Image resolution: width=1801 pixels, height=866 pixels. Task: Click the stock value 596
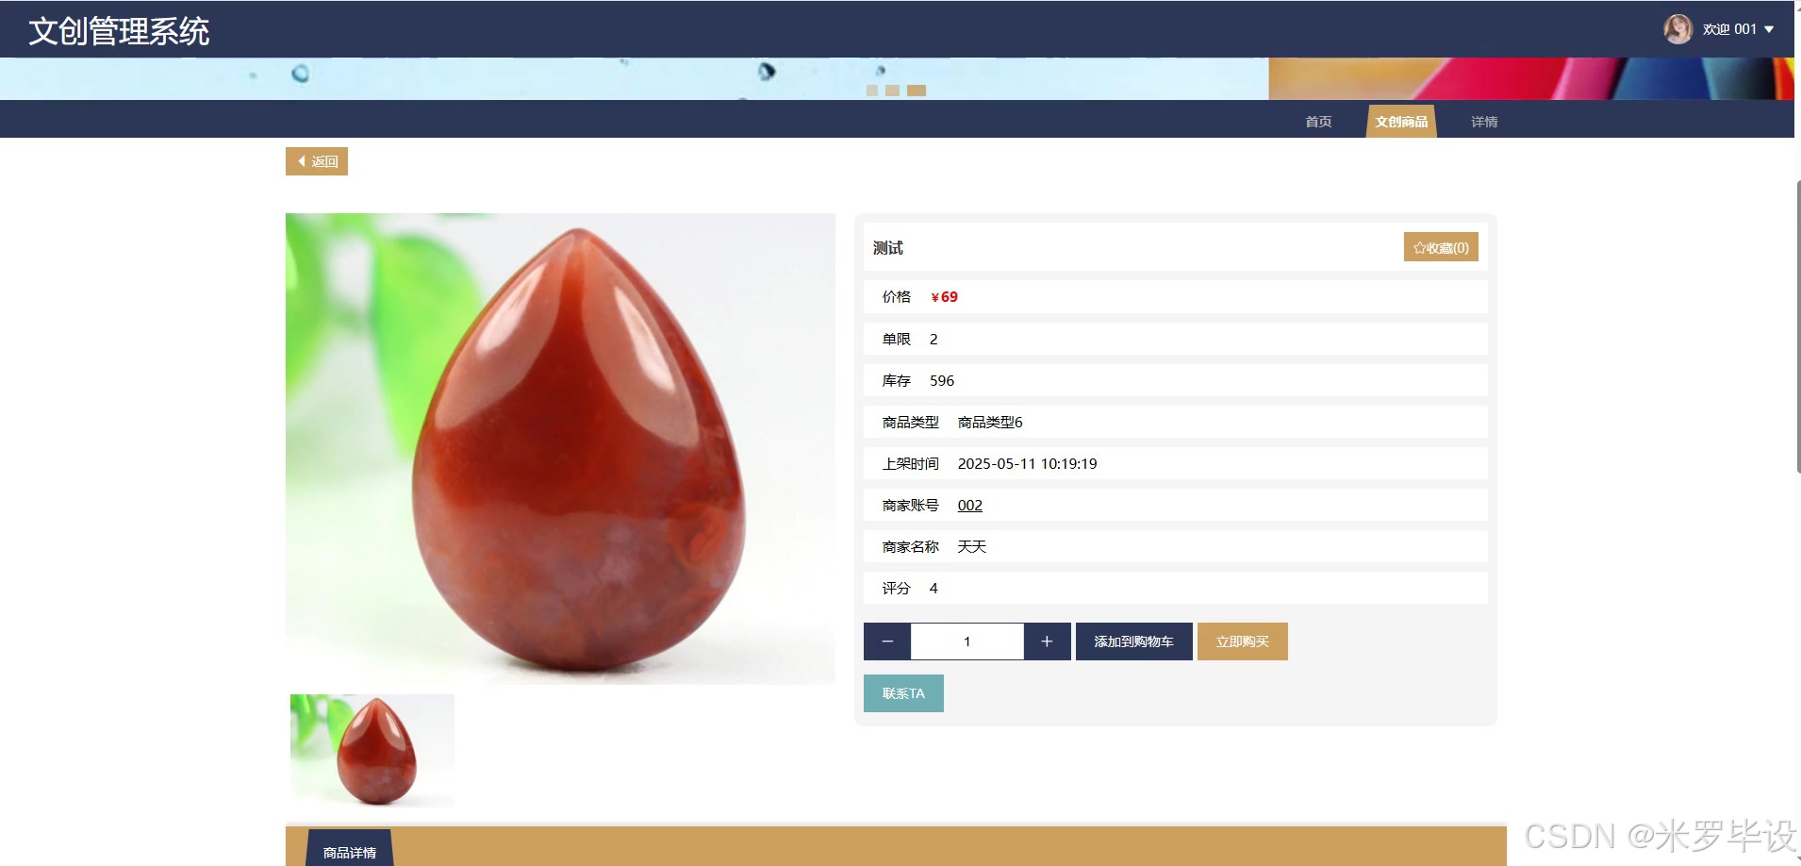coord(942,380)
